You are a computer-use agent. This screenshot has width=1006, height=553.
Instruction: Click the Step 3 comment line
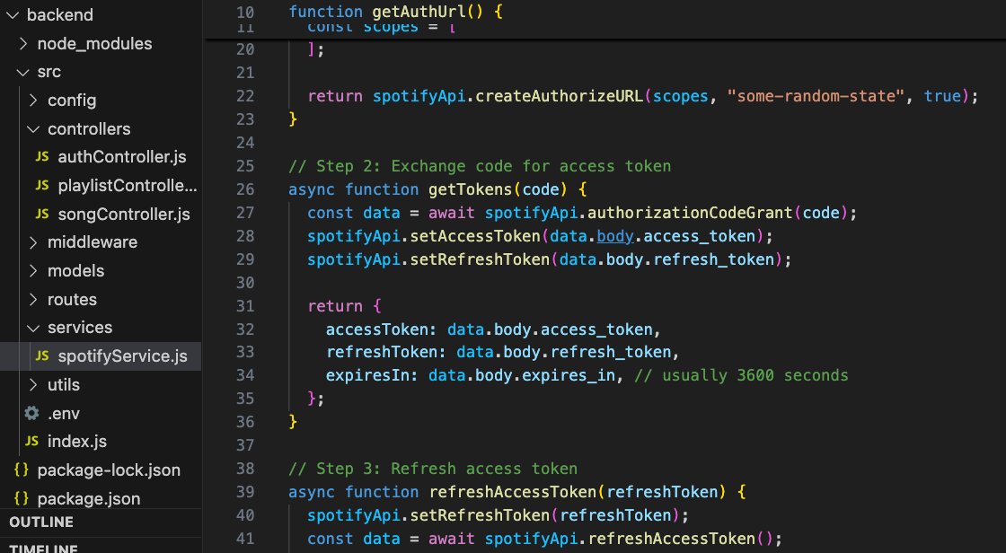(433, 469)
